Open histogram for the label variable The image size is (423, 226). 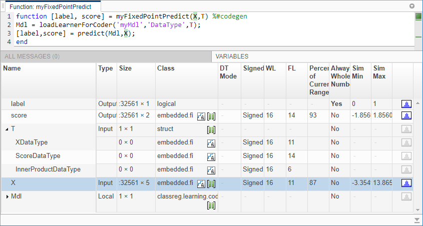coord(406,104)
